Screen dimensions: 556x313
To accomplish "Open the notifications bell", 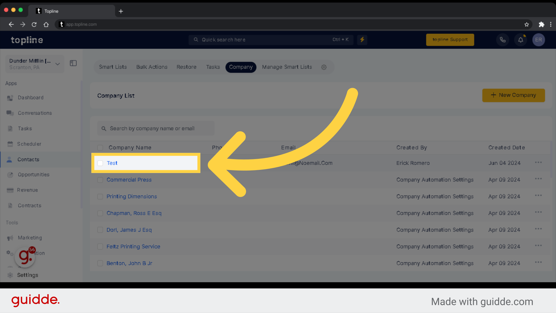I will click(521, 40).
